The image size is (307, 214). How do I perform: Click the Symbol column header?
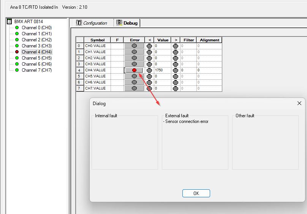coord(97,40)
